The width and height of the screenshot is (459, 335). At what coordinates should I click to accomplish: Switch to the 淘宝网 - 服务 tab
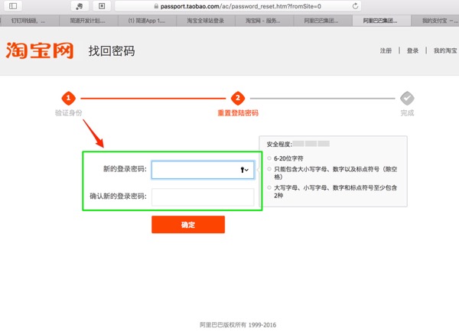[264, 21]
